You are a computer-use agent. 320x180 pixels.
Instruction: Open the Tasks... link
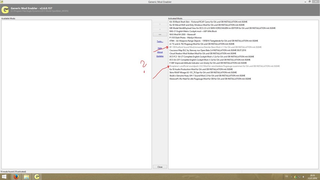click(x=160, y=41)
